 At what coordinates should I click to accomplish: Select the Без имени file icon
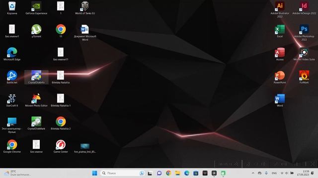coord(36,146)
